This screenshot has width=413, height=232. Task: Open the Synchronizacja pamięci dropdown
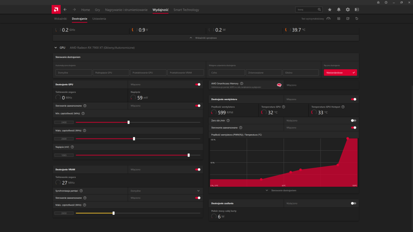pos(165,191)
